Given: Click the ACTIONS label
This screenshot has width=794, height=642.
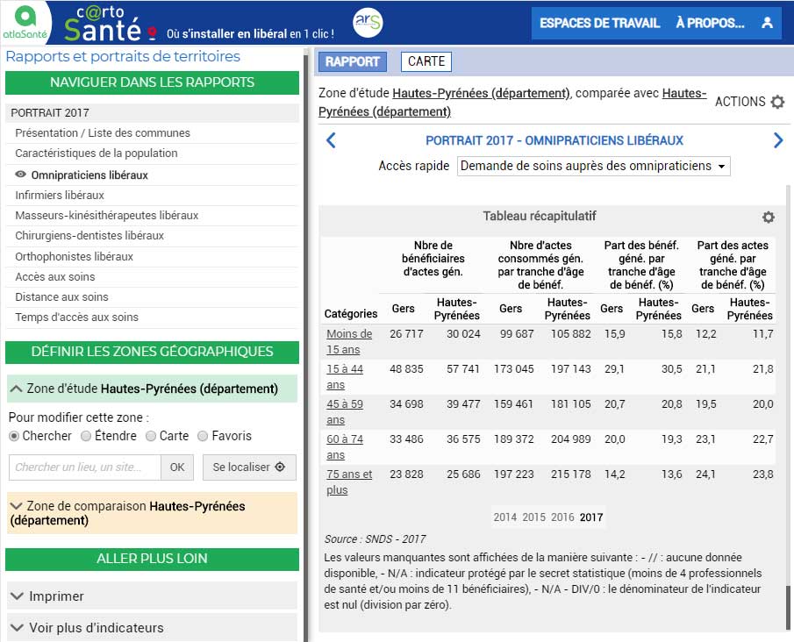Looking at the screenshot, I should tap(740, 102).
